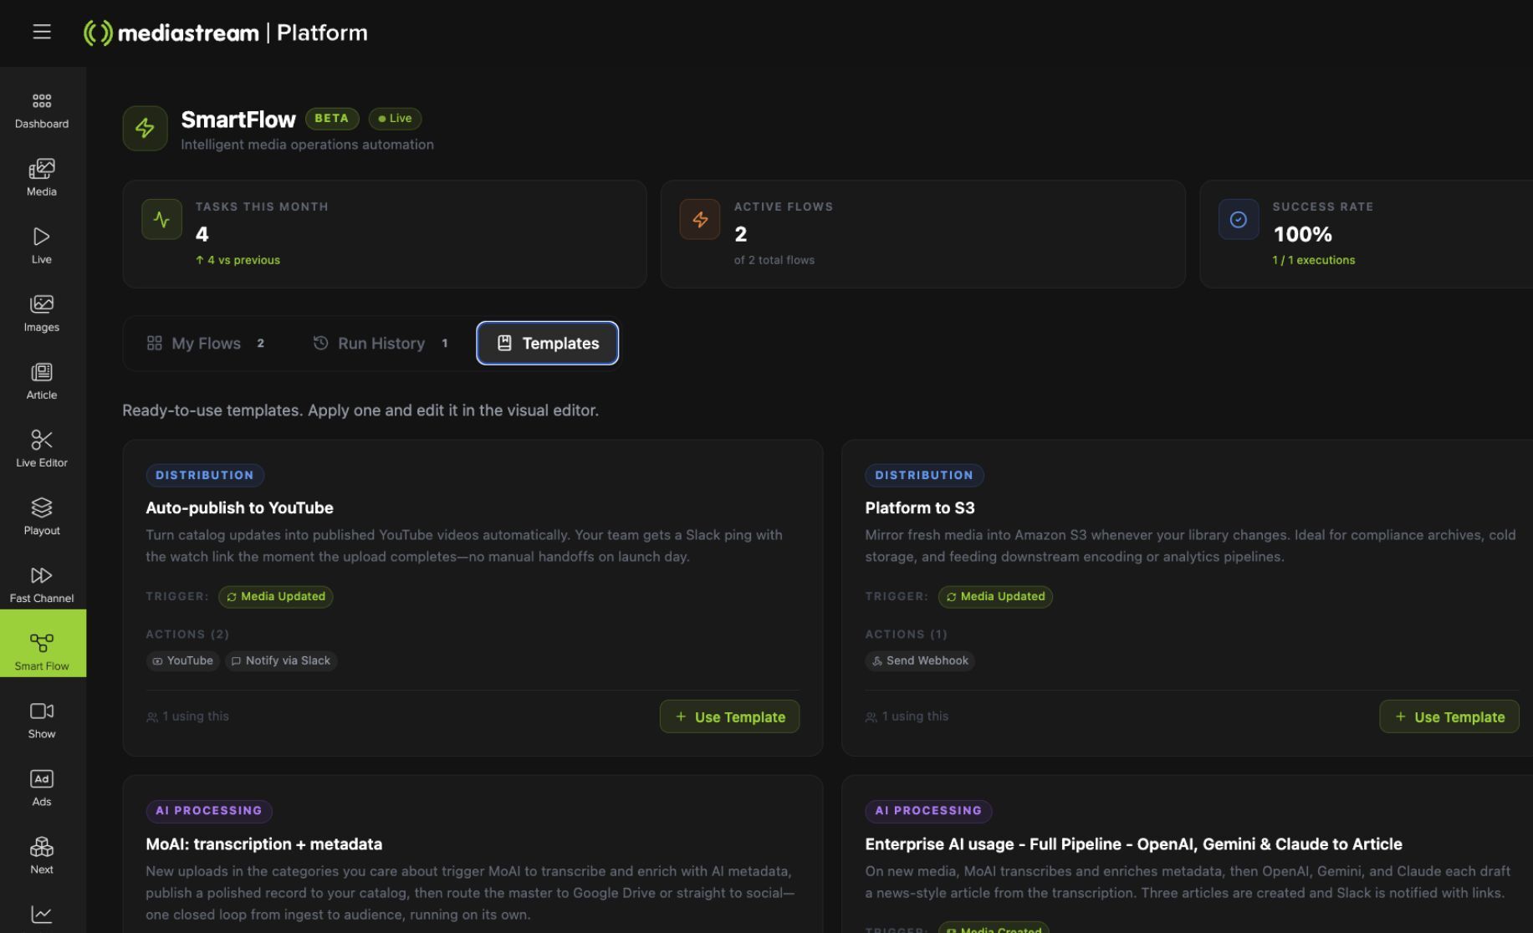Image resolution: width=1533 pixels, height=933 pixels.
Task: Click the Notify via Slack action chip
Action: 281,660
